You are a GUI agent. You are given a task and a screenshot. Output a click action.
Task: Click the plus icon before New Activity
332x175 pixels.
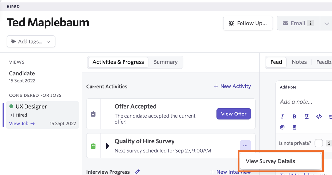pos(216,86)
